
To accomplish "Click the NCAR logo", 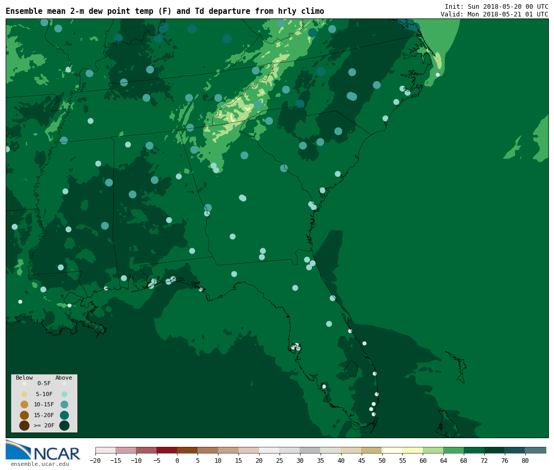I will pos(43,450).
